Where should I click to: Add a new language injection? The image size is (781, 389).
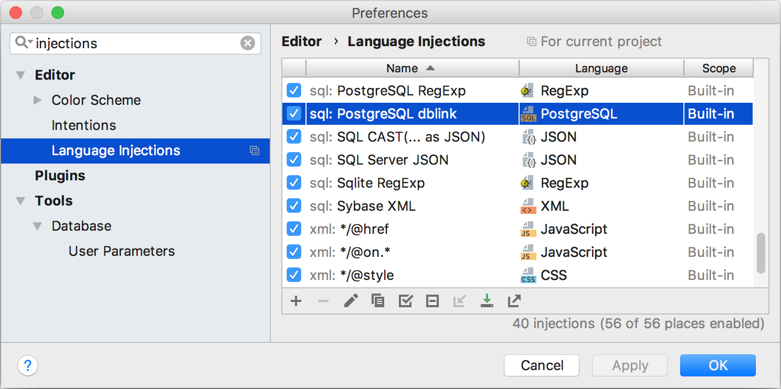(x=295, y=301)
